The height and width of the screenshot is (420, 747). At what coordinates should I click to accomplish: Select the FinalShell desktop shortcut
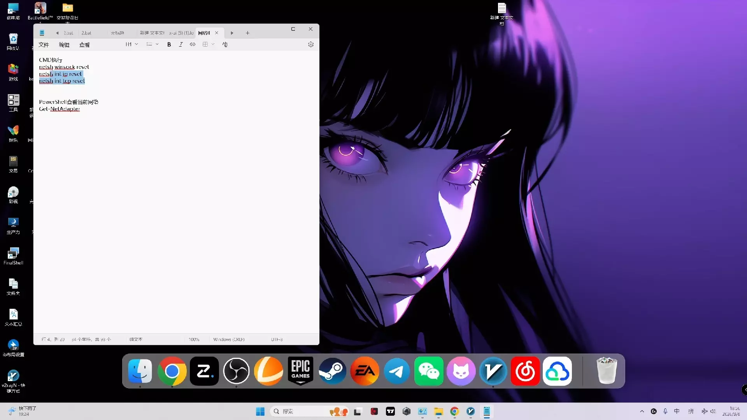(x=13, y=256)
